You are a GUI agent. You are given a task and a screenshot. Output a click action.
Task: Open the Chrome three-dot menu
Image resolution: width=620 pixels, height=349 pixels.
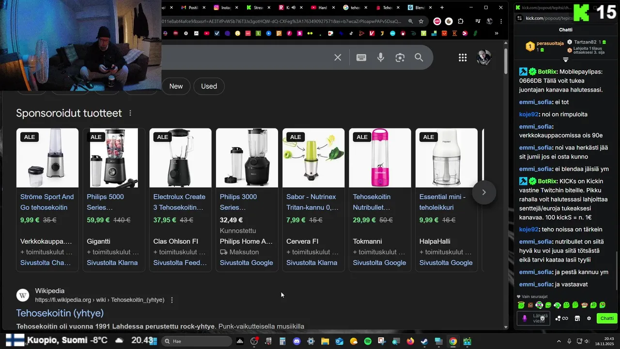[x=501, y=21]
